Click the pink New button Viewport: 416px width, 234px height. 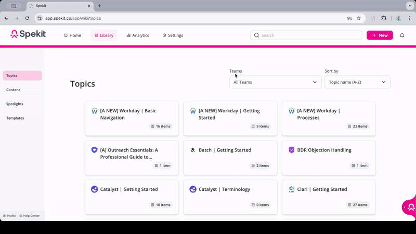(380, 35)
